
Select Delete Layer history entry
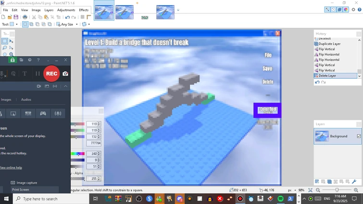coord(336,76)
